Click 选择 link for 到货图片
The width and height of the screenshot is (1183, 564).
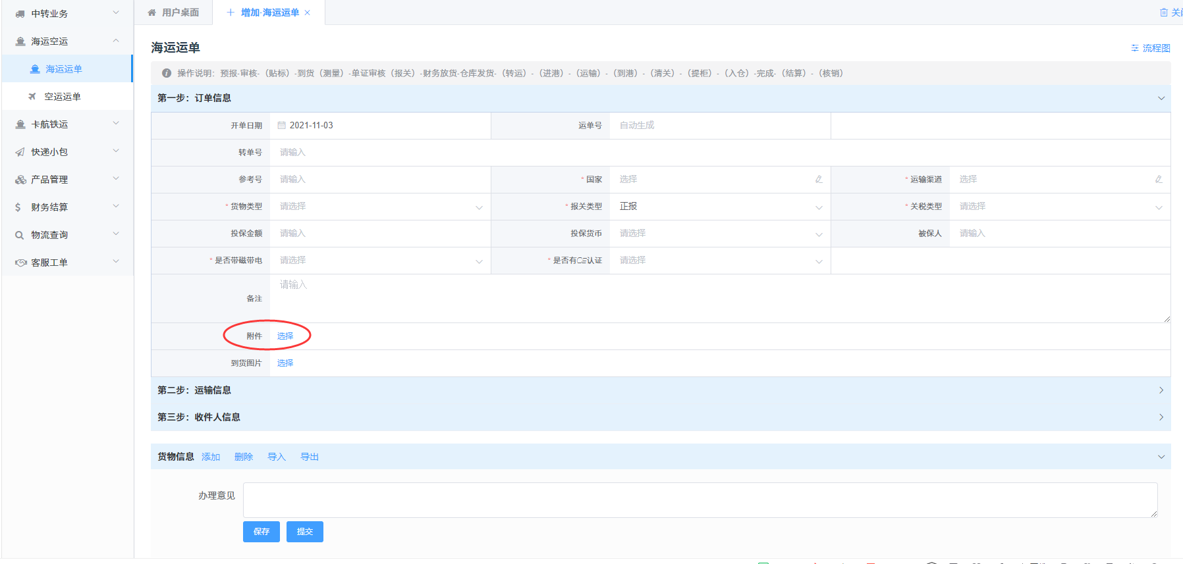click(x=285, y=363)
